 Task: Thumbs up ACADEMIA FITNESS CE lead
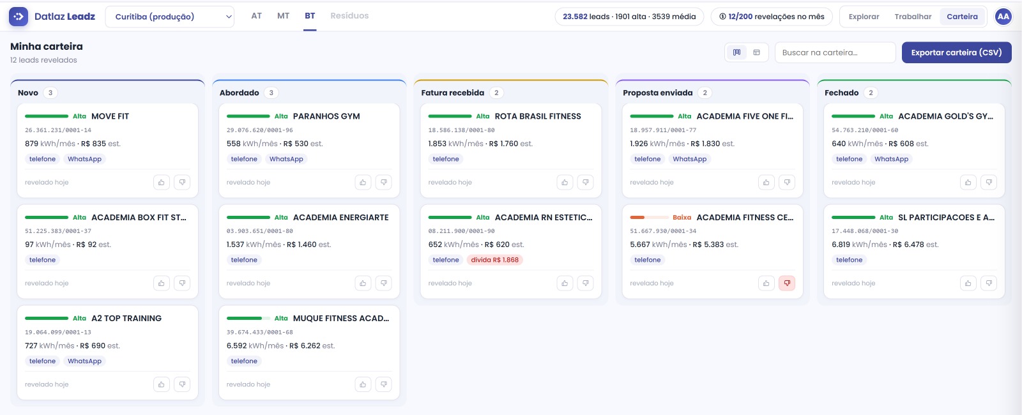766,283
